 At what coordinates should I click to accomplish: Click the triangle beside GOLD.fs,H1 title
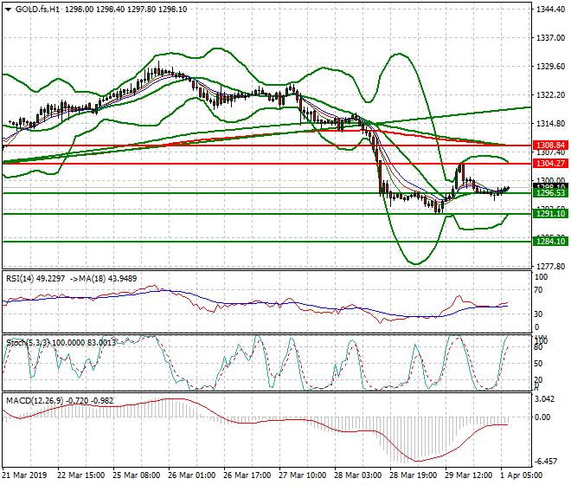9,10
